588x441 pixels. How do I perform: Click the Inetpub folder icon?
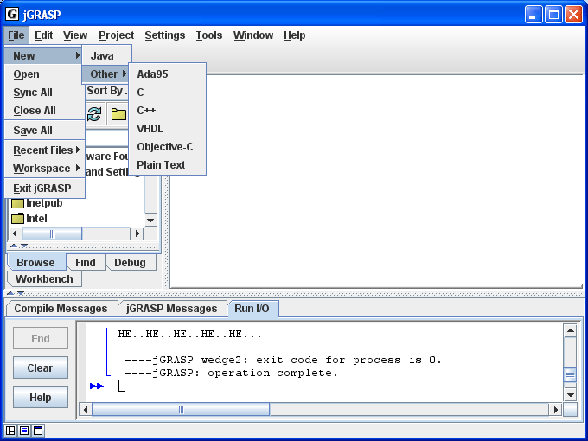[17, 203]
